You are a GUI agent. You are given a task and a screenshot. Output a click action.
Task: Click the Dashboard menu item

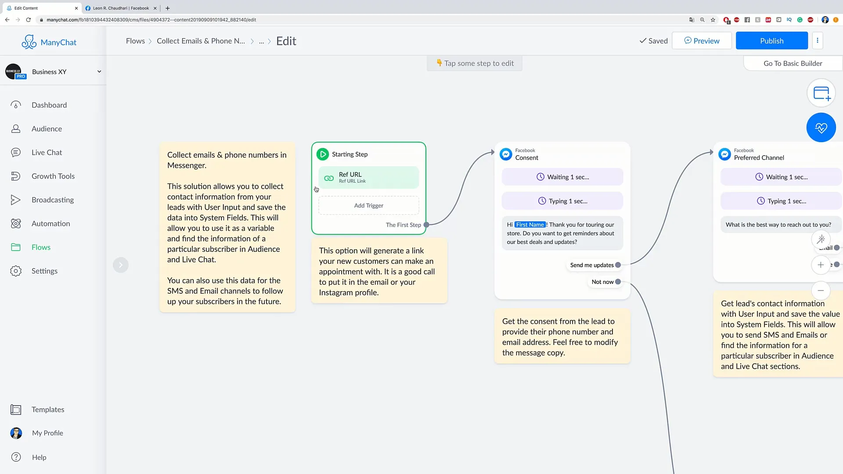click(49, 105)
